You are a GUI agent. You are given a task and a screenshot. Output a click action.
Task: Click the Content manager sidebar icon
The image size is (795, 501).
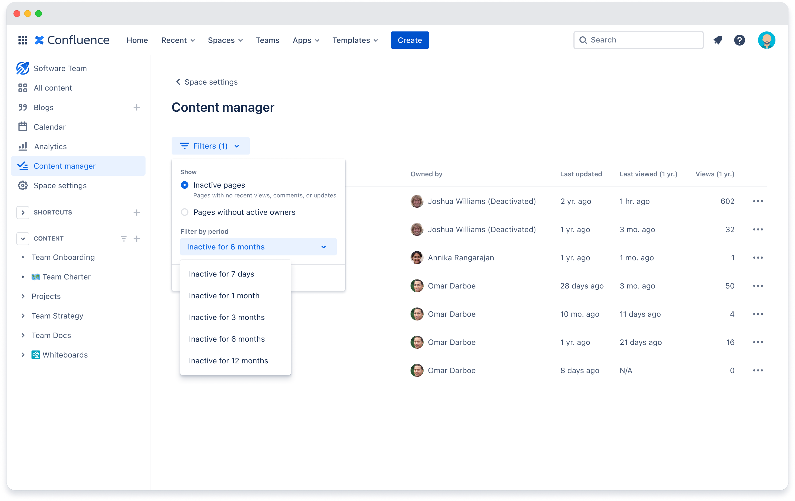pyautogui.click(x=23, y=166)
